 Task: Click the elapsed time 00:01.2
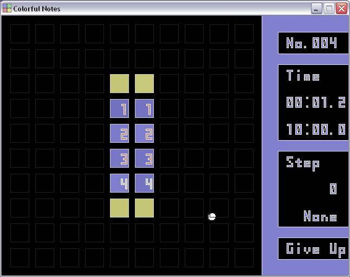(316, 102)
